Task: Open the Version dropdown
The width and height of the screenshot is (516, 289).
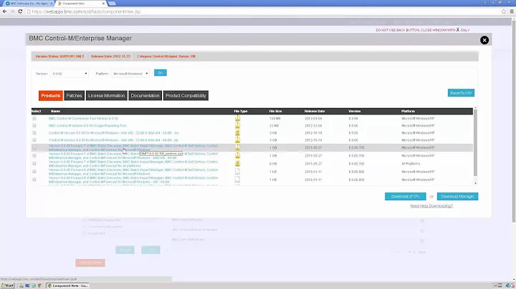Action: [70, 74]
